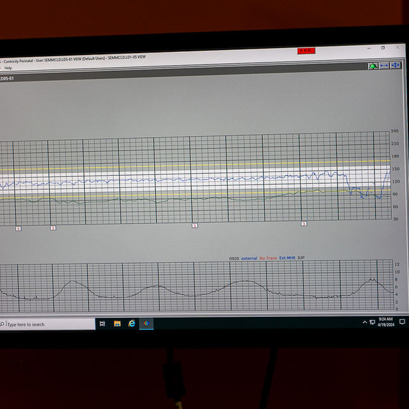Click the blue 'external' mode label
Viewport: 409px width, 409px height.
point(249,259)
